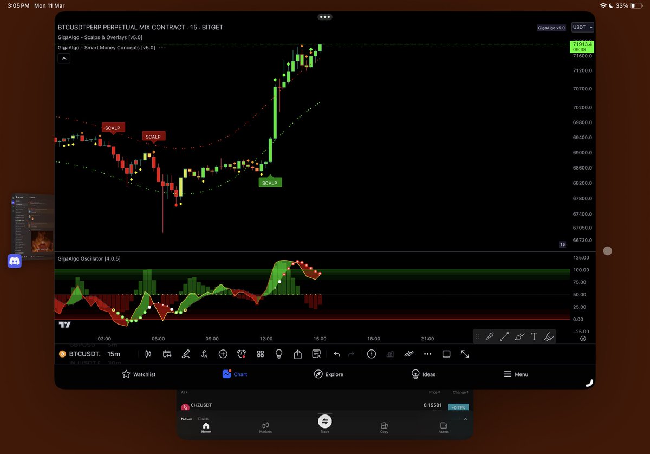
Task: Open the Menu tab
Action: (x=516, y=374)
